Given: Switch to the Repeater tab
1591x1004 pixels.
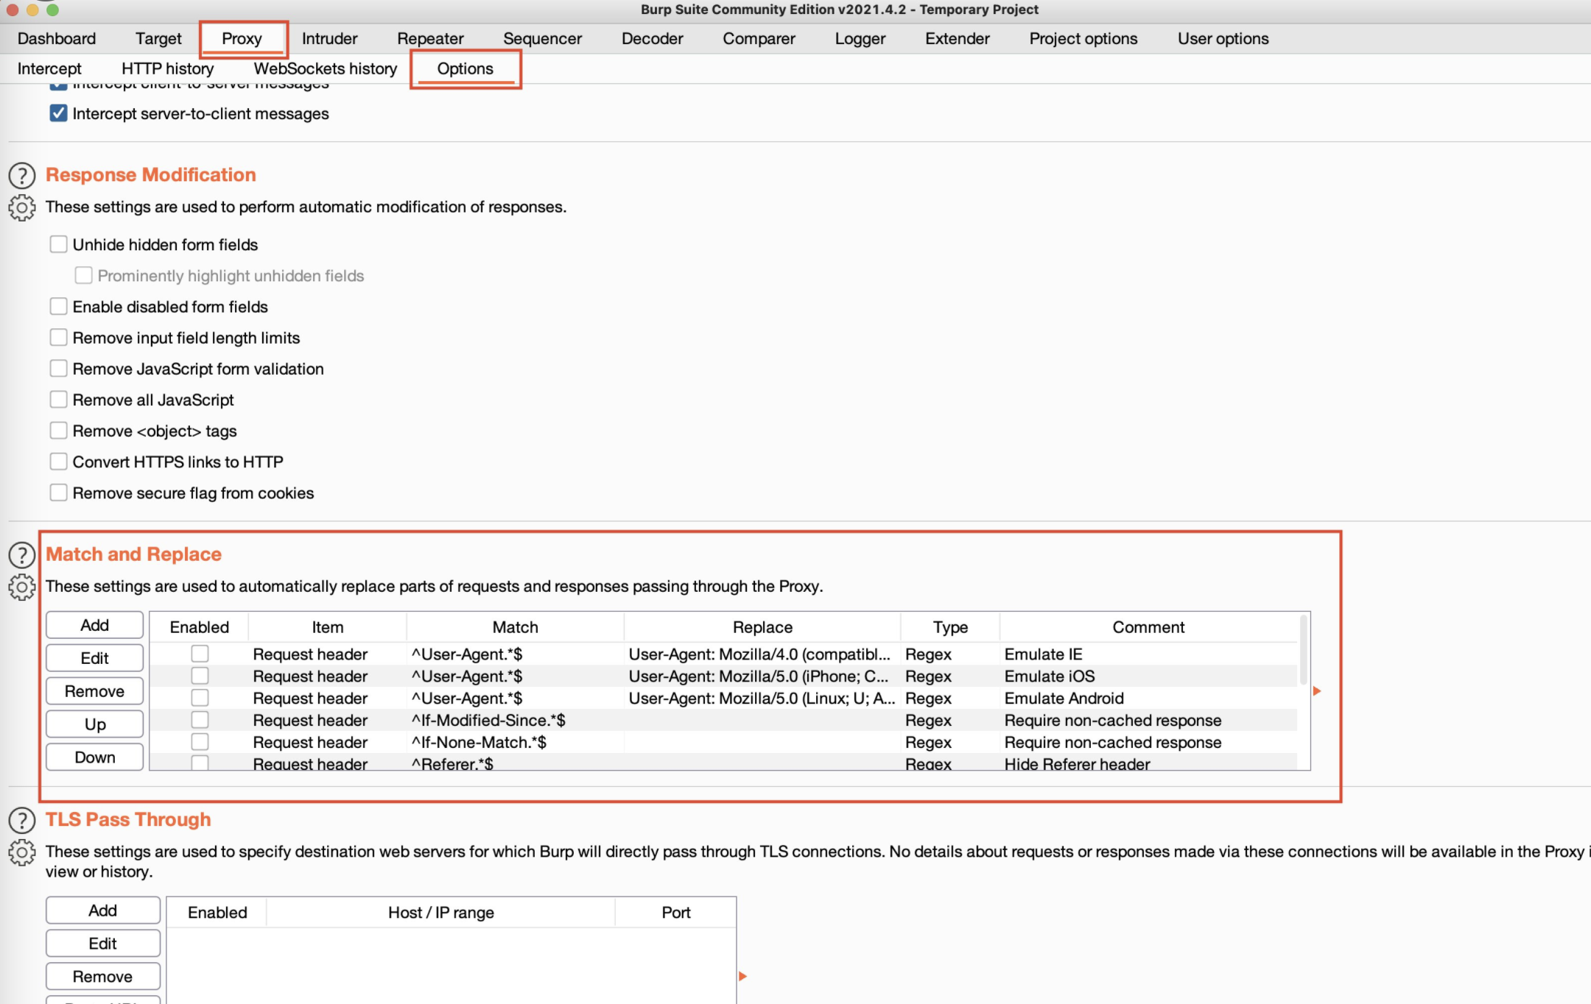Looking at the screenshot, I should coord(430,38).
